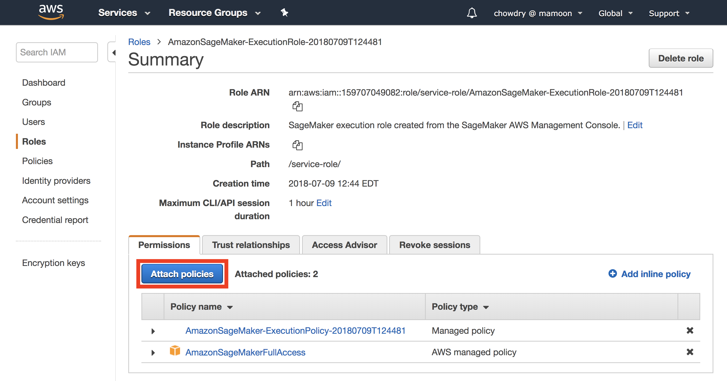727x381 pixels.
Task: Click the creation time 2018-07-09 12:44 EDT
Action: coord(333,184)
